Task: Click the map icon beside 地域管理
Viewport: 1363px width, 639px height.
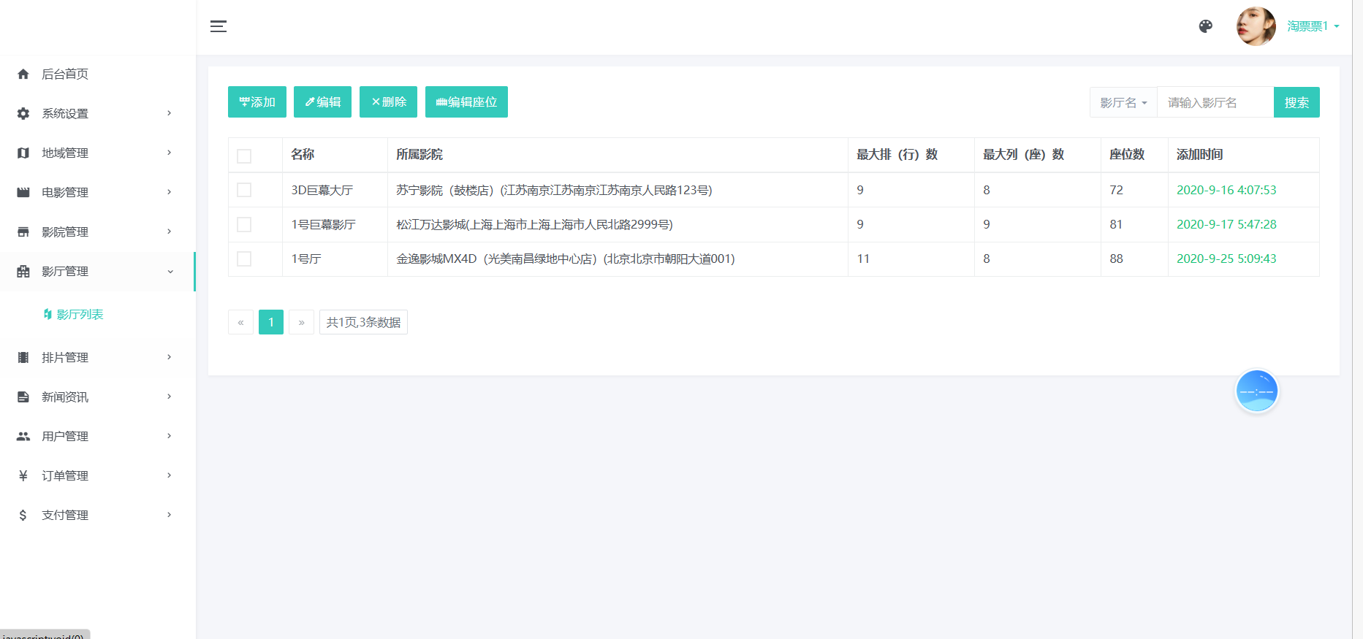Action: (x=23, y=153)
